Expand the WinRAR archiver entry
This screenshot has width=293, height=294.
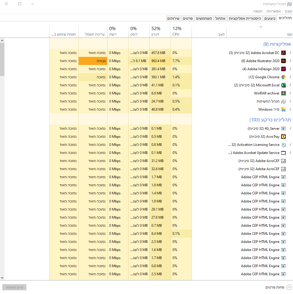coord(290,93)
